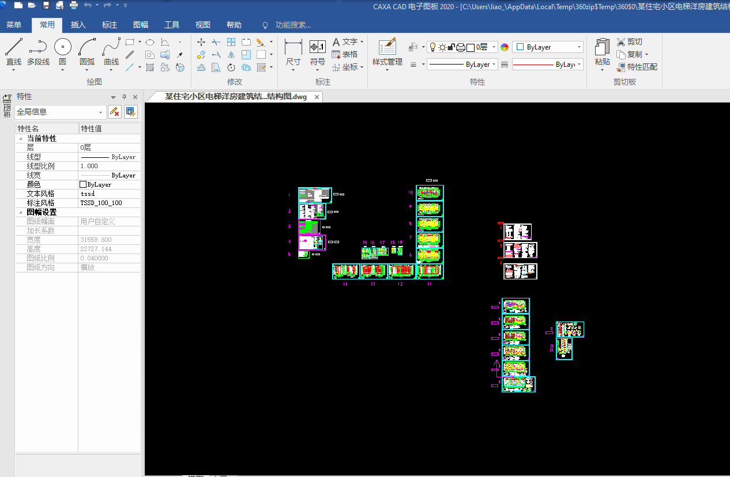The width and height of the screenshot is (730, 477).
Task: Expand the 文字 text dropdown
Action: 362,42
